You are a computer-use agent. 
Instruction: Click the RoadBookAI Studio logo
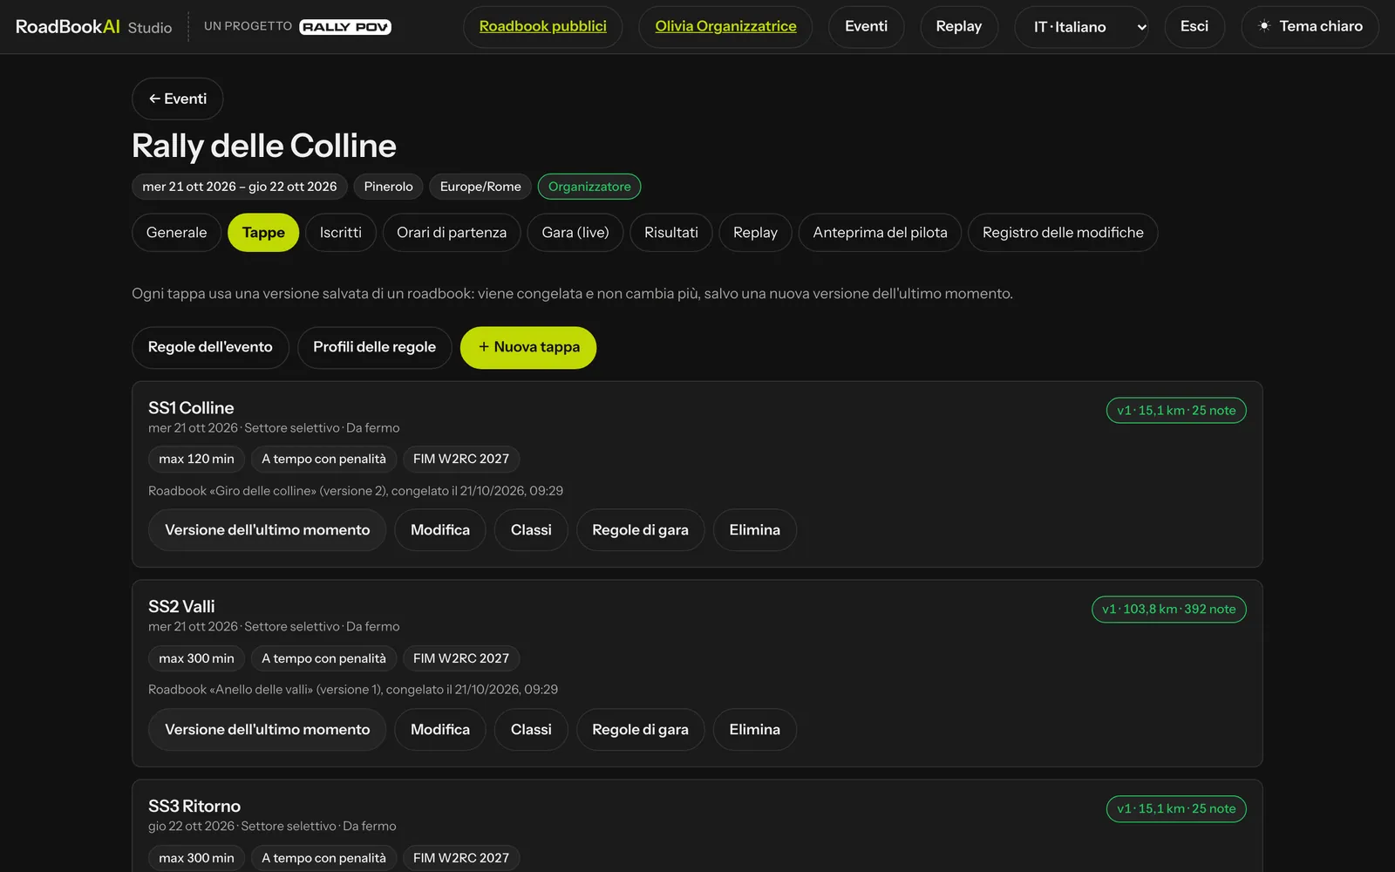(x=93, y=27)
